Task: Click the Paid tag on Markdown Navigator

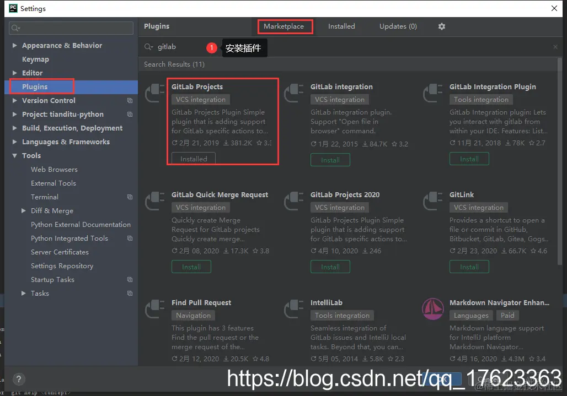Action: point(507,316)
